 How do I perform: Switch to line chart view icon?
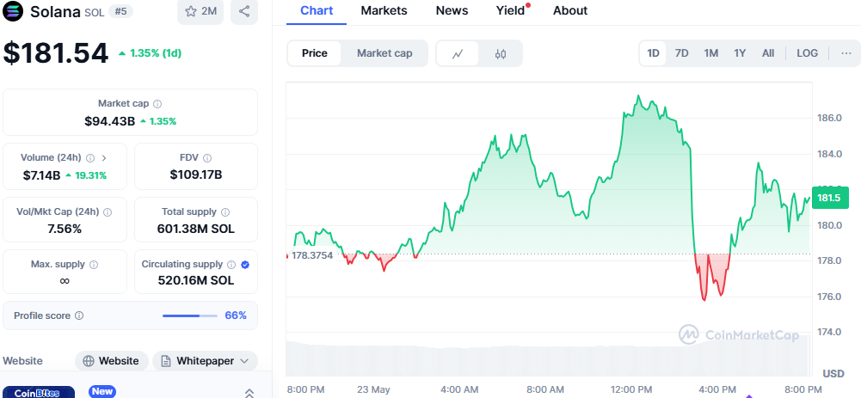coord(458,53)
